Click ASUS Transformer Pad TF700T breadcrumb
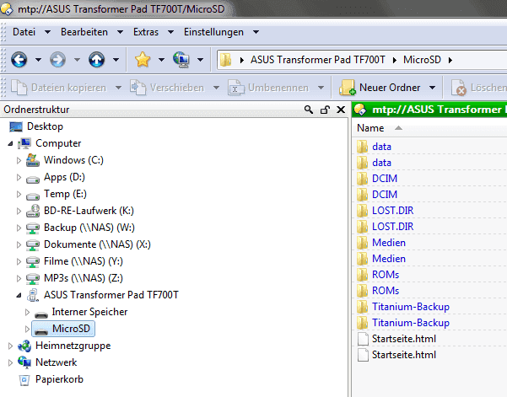The image size is (507, 397). [x=317, y=60]
